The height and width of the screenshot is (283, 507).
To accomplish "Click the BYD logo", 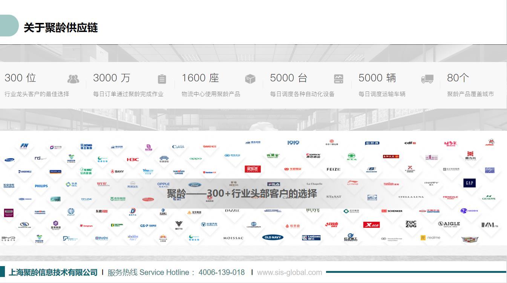I will (8, 239).
